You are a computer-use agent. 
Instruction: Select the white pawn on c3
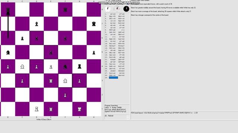point(22,81)
